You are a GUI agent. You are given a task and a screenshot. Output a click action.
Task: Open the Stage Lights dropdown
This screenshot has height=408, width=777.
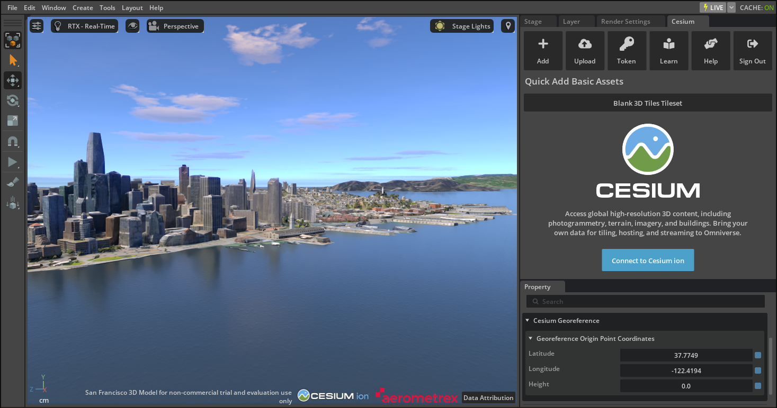pyautogui.click(x=461, y=25)
